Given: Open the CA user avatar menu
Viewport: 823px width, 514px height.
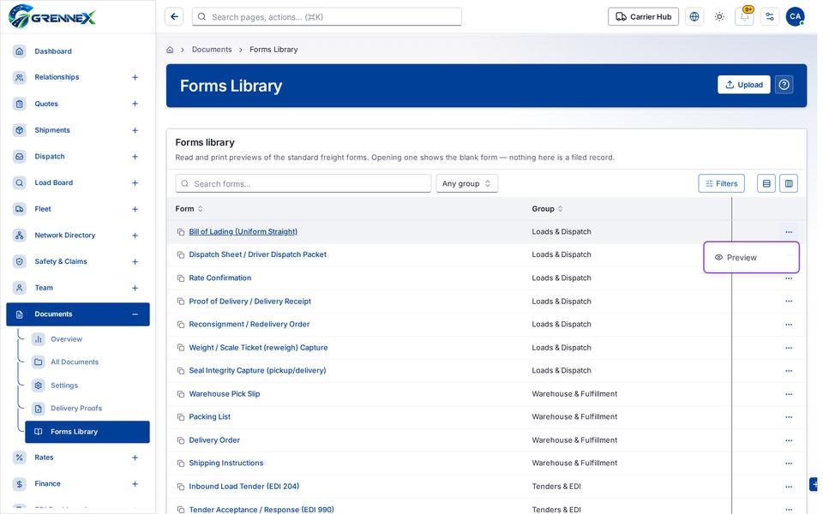Looking at the screenshot, I should [x=795, y=17].
